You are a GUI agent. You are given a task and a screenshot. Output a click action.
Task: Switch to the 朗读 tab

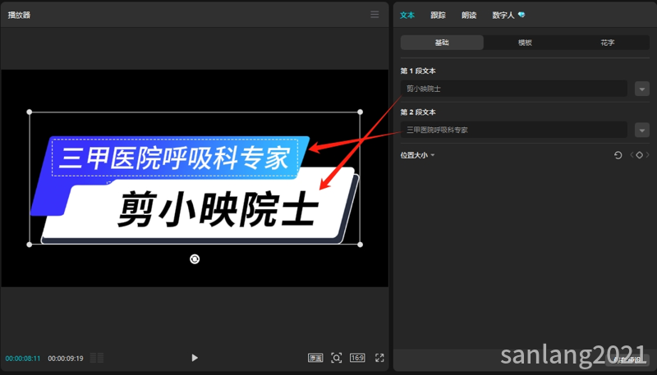click(x=469, y=15)
